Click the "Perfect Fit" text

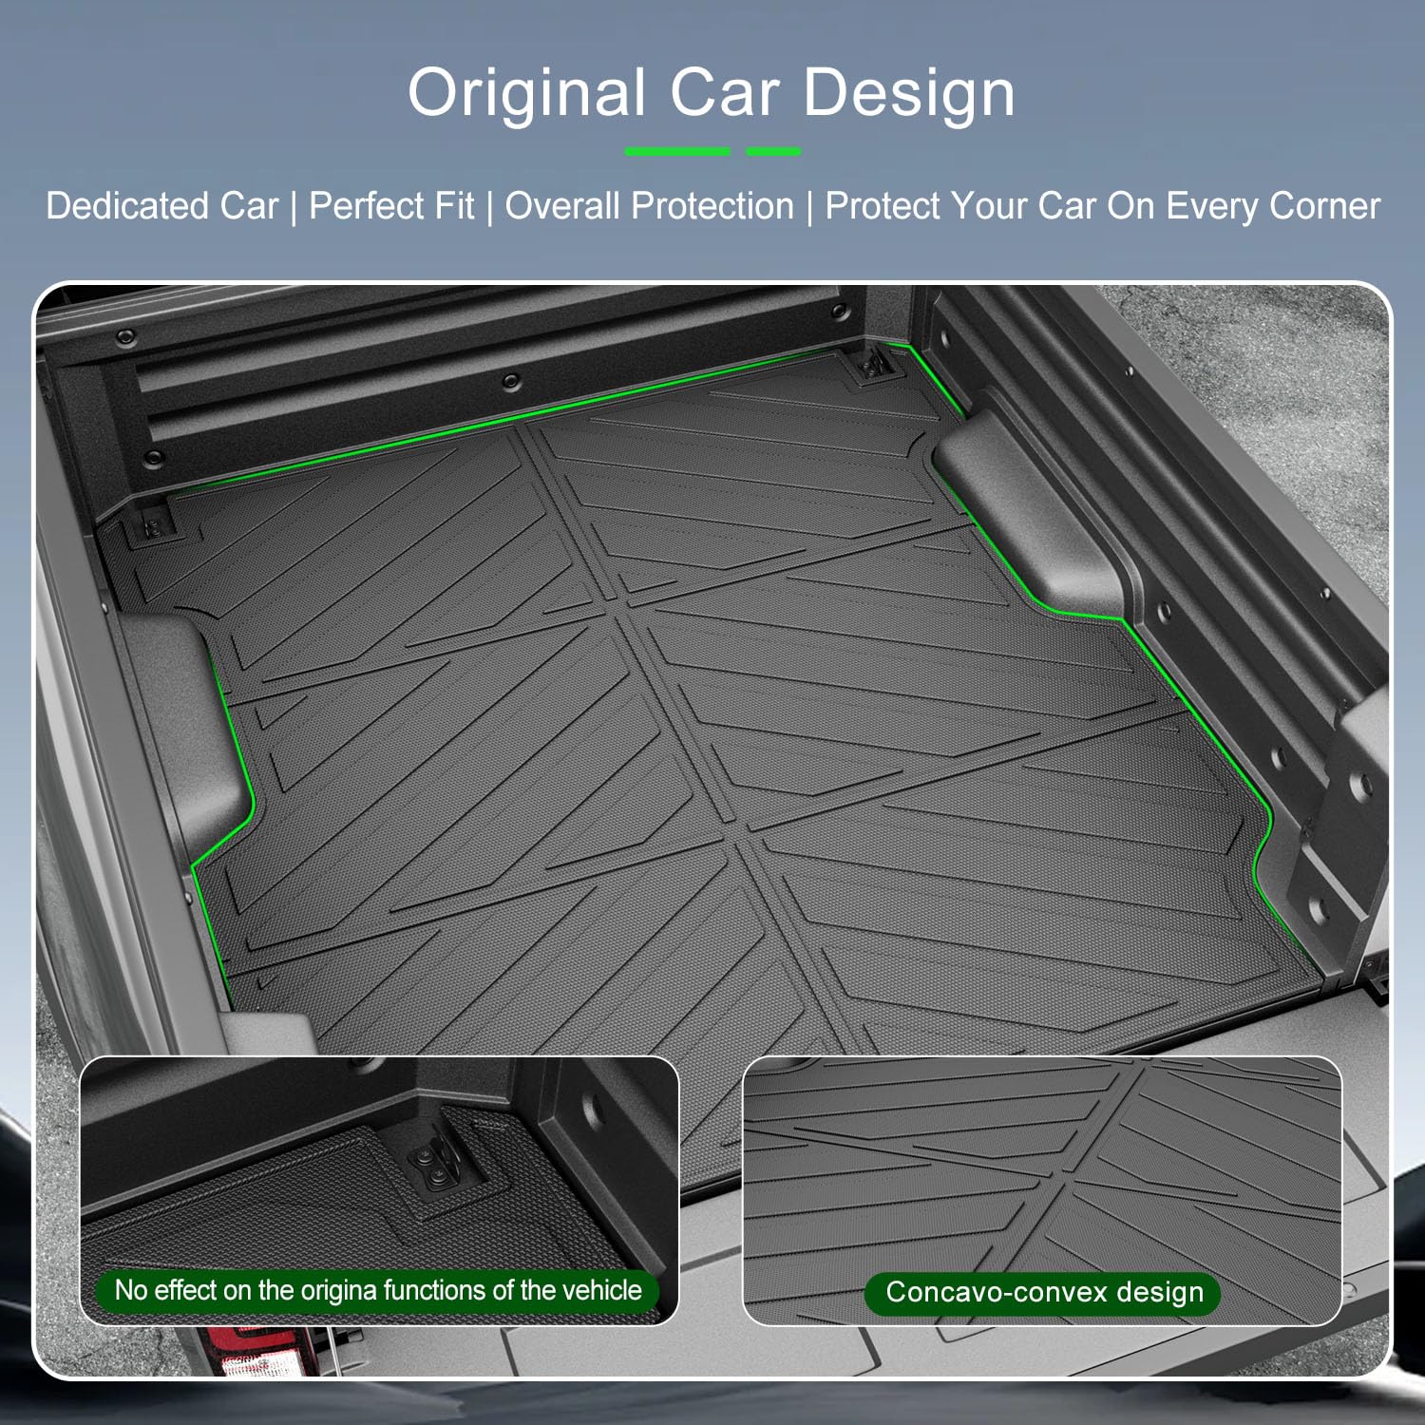[x=391, y=206]
